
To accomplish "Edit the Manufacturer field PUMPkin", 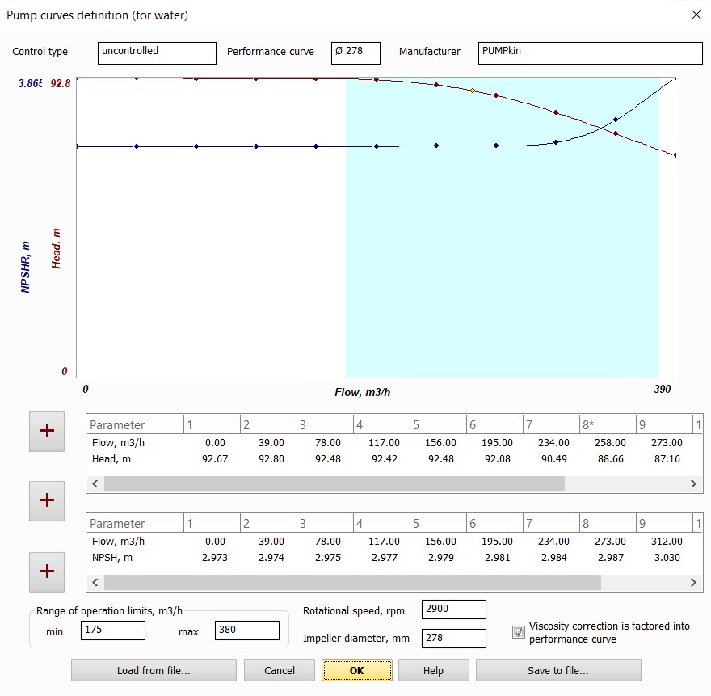I will (x=590, y=52).
